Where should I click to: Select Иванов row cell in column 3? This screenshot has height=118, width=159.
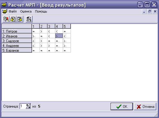pos(51,36)
